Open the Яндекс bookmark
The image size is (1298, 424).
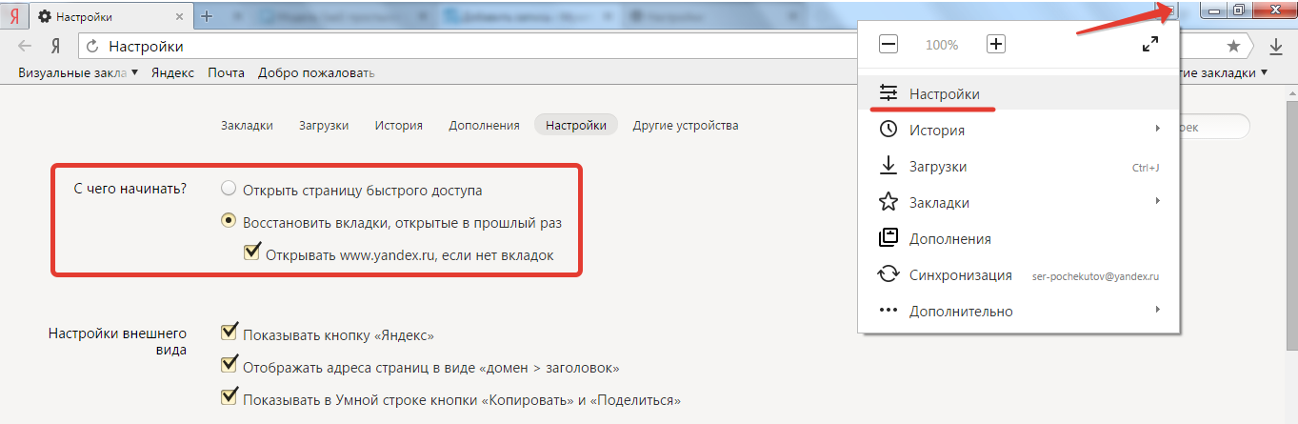coord(172,72)
